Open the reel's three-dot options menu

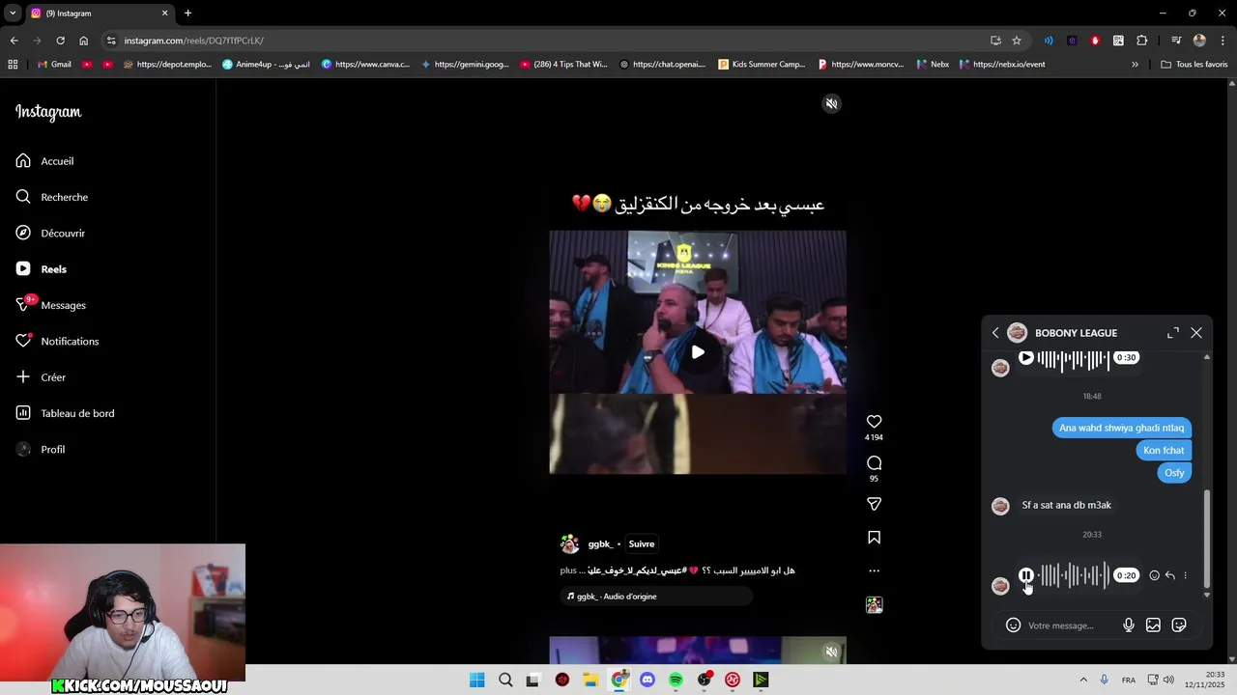[x=874, y=570]
